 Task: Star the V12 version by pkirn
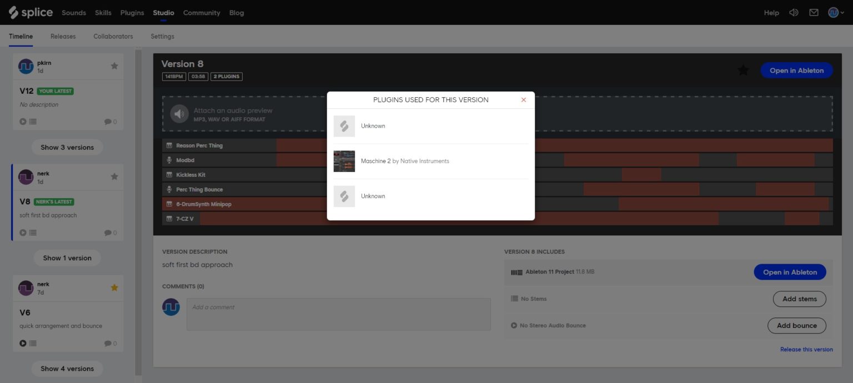click(114, 66)
